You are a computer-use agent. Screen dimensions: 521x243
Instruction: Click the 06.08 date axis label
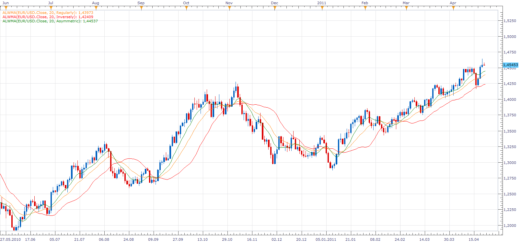click(x=104, y=239)
